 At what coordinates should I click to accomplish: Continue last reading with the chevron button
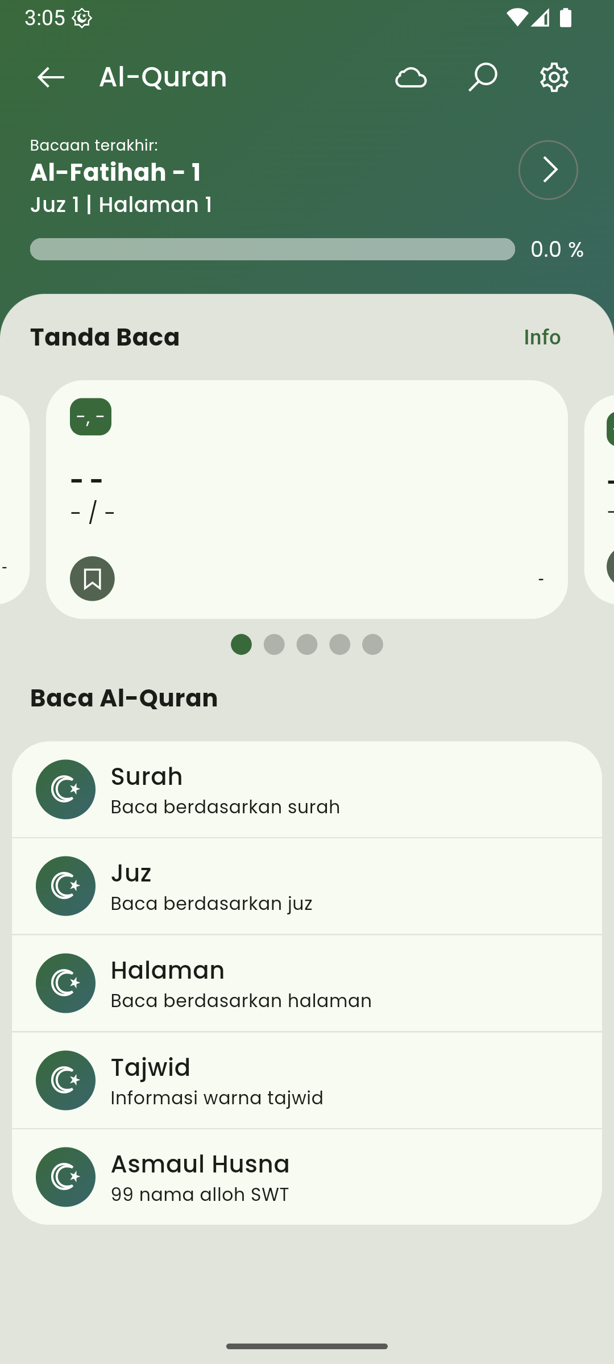(548, 170)
